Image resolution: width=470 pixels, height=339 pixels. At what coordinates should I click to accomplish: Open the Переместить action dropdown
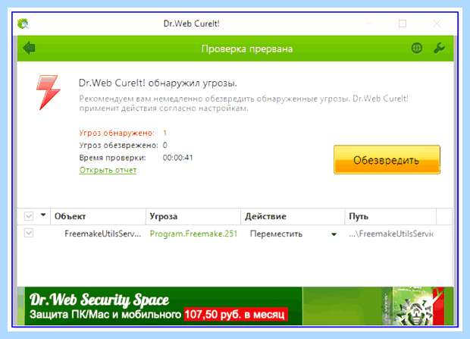pos(334,234)
